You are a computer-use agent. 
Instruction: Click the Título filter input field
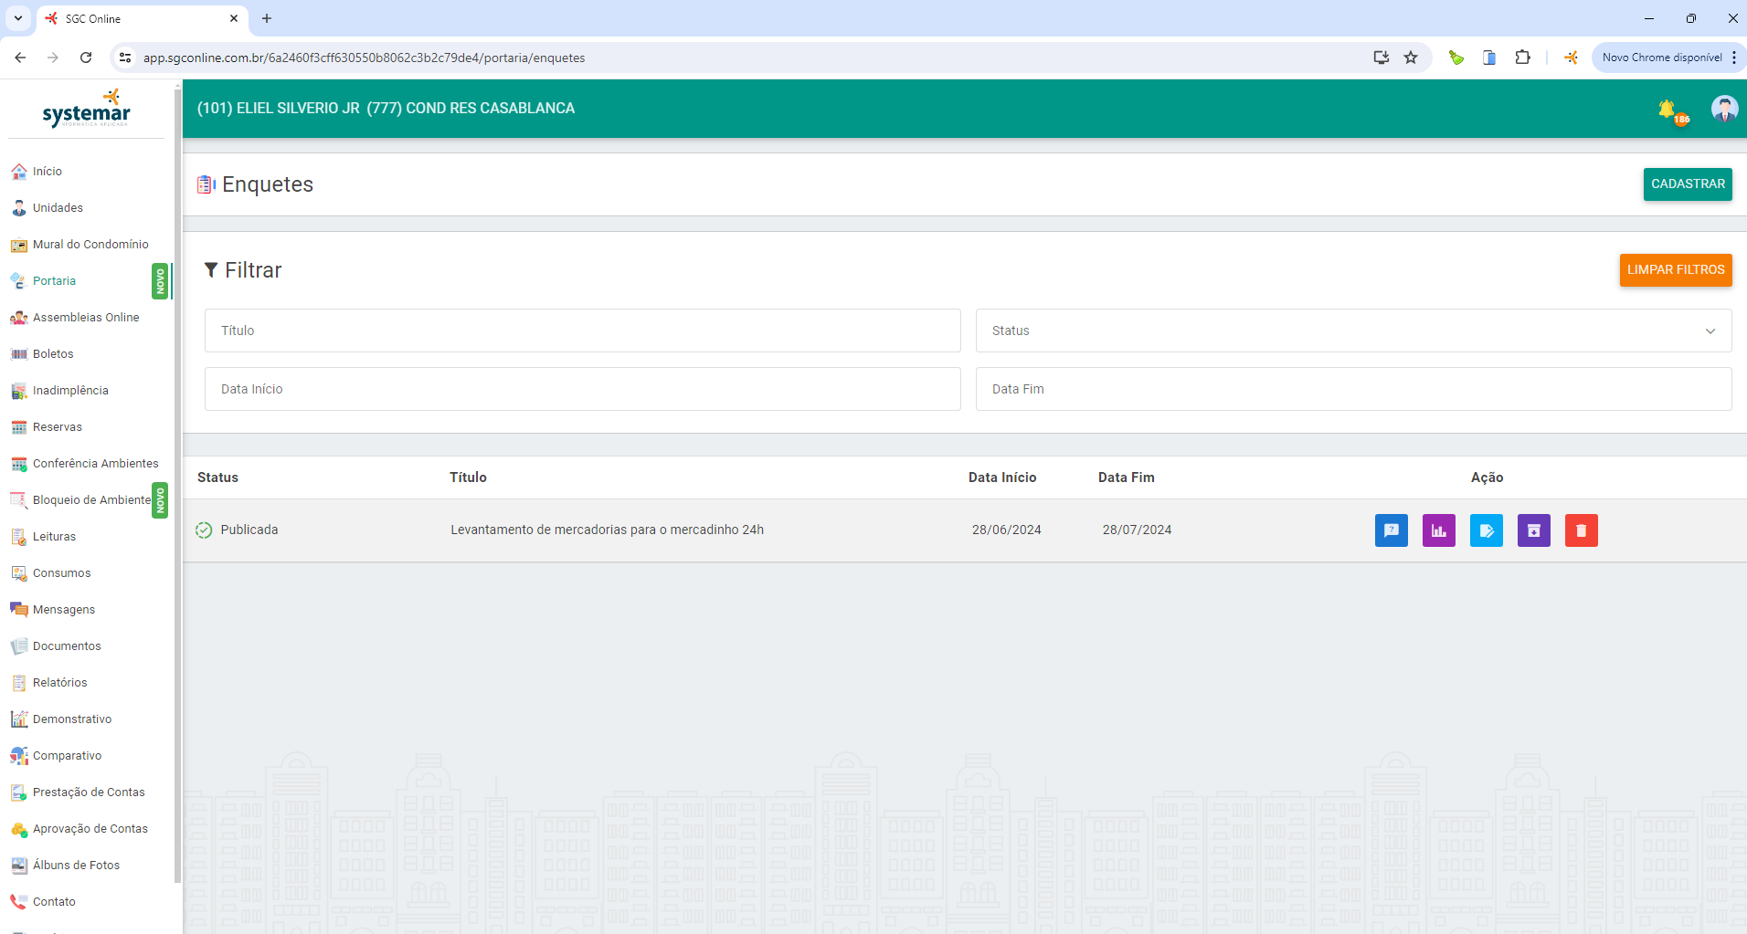(582, 331)
